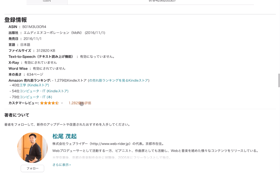The height and width of the screenshot is (174, 280).
Task: Select the page count 634ページ
Action: coord(35,74)
